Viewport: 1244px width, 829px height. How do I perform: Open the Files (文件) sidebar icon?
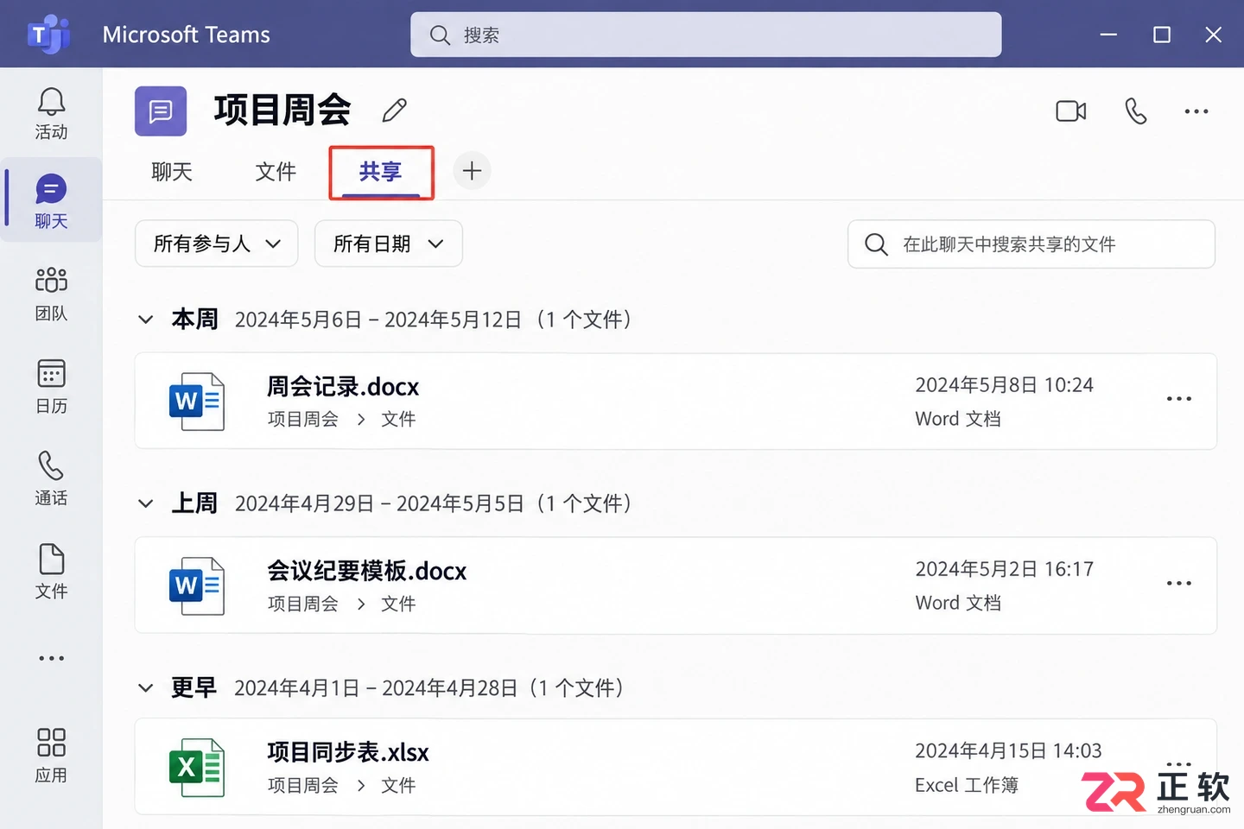click(x=51, y=571)
